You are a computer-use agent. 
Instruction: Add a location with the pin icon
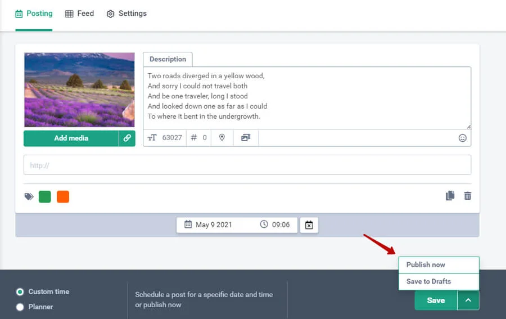pyautogui.click(x=222, y=138)
